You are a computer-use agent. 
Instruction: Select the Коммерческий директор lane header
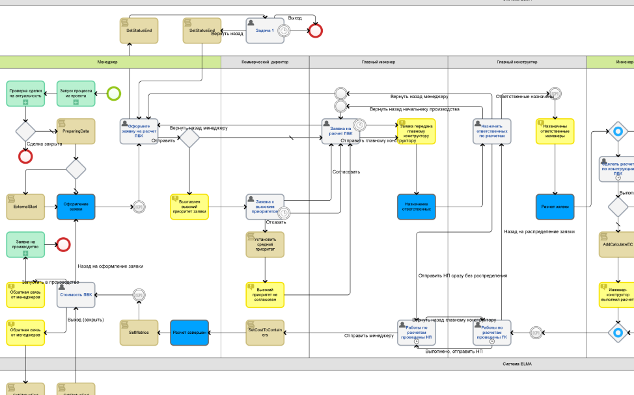[x=265, y=62]
